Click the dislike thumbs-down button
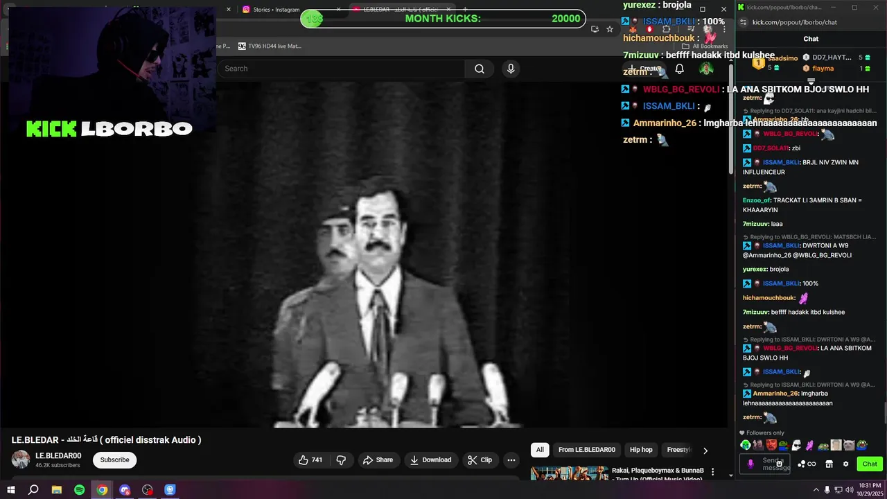The image size is (887, 499). [x=341, y=459]
